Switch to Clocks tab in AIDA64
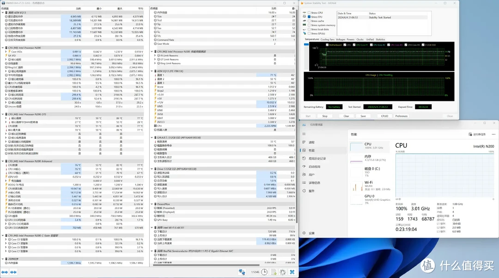Screen dimensions: 499x278 click(x=360, y=39)
